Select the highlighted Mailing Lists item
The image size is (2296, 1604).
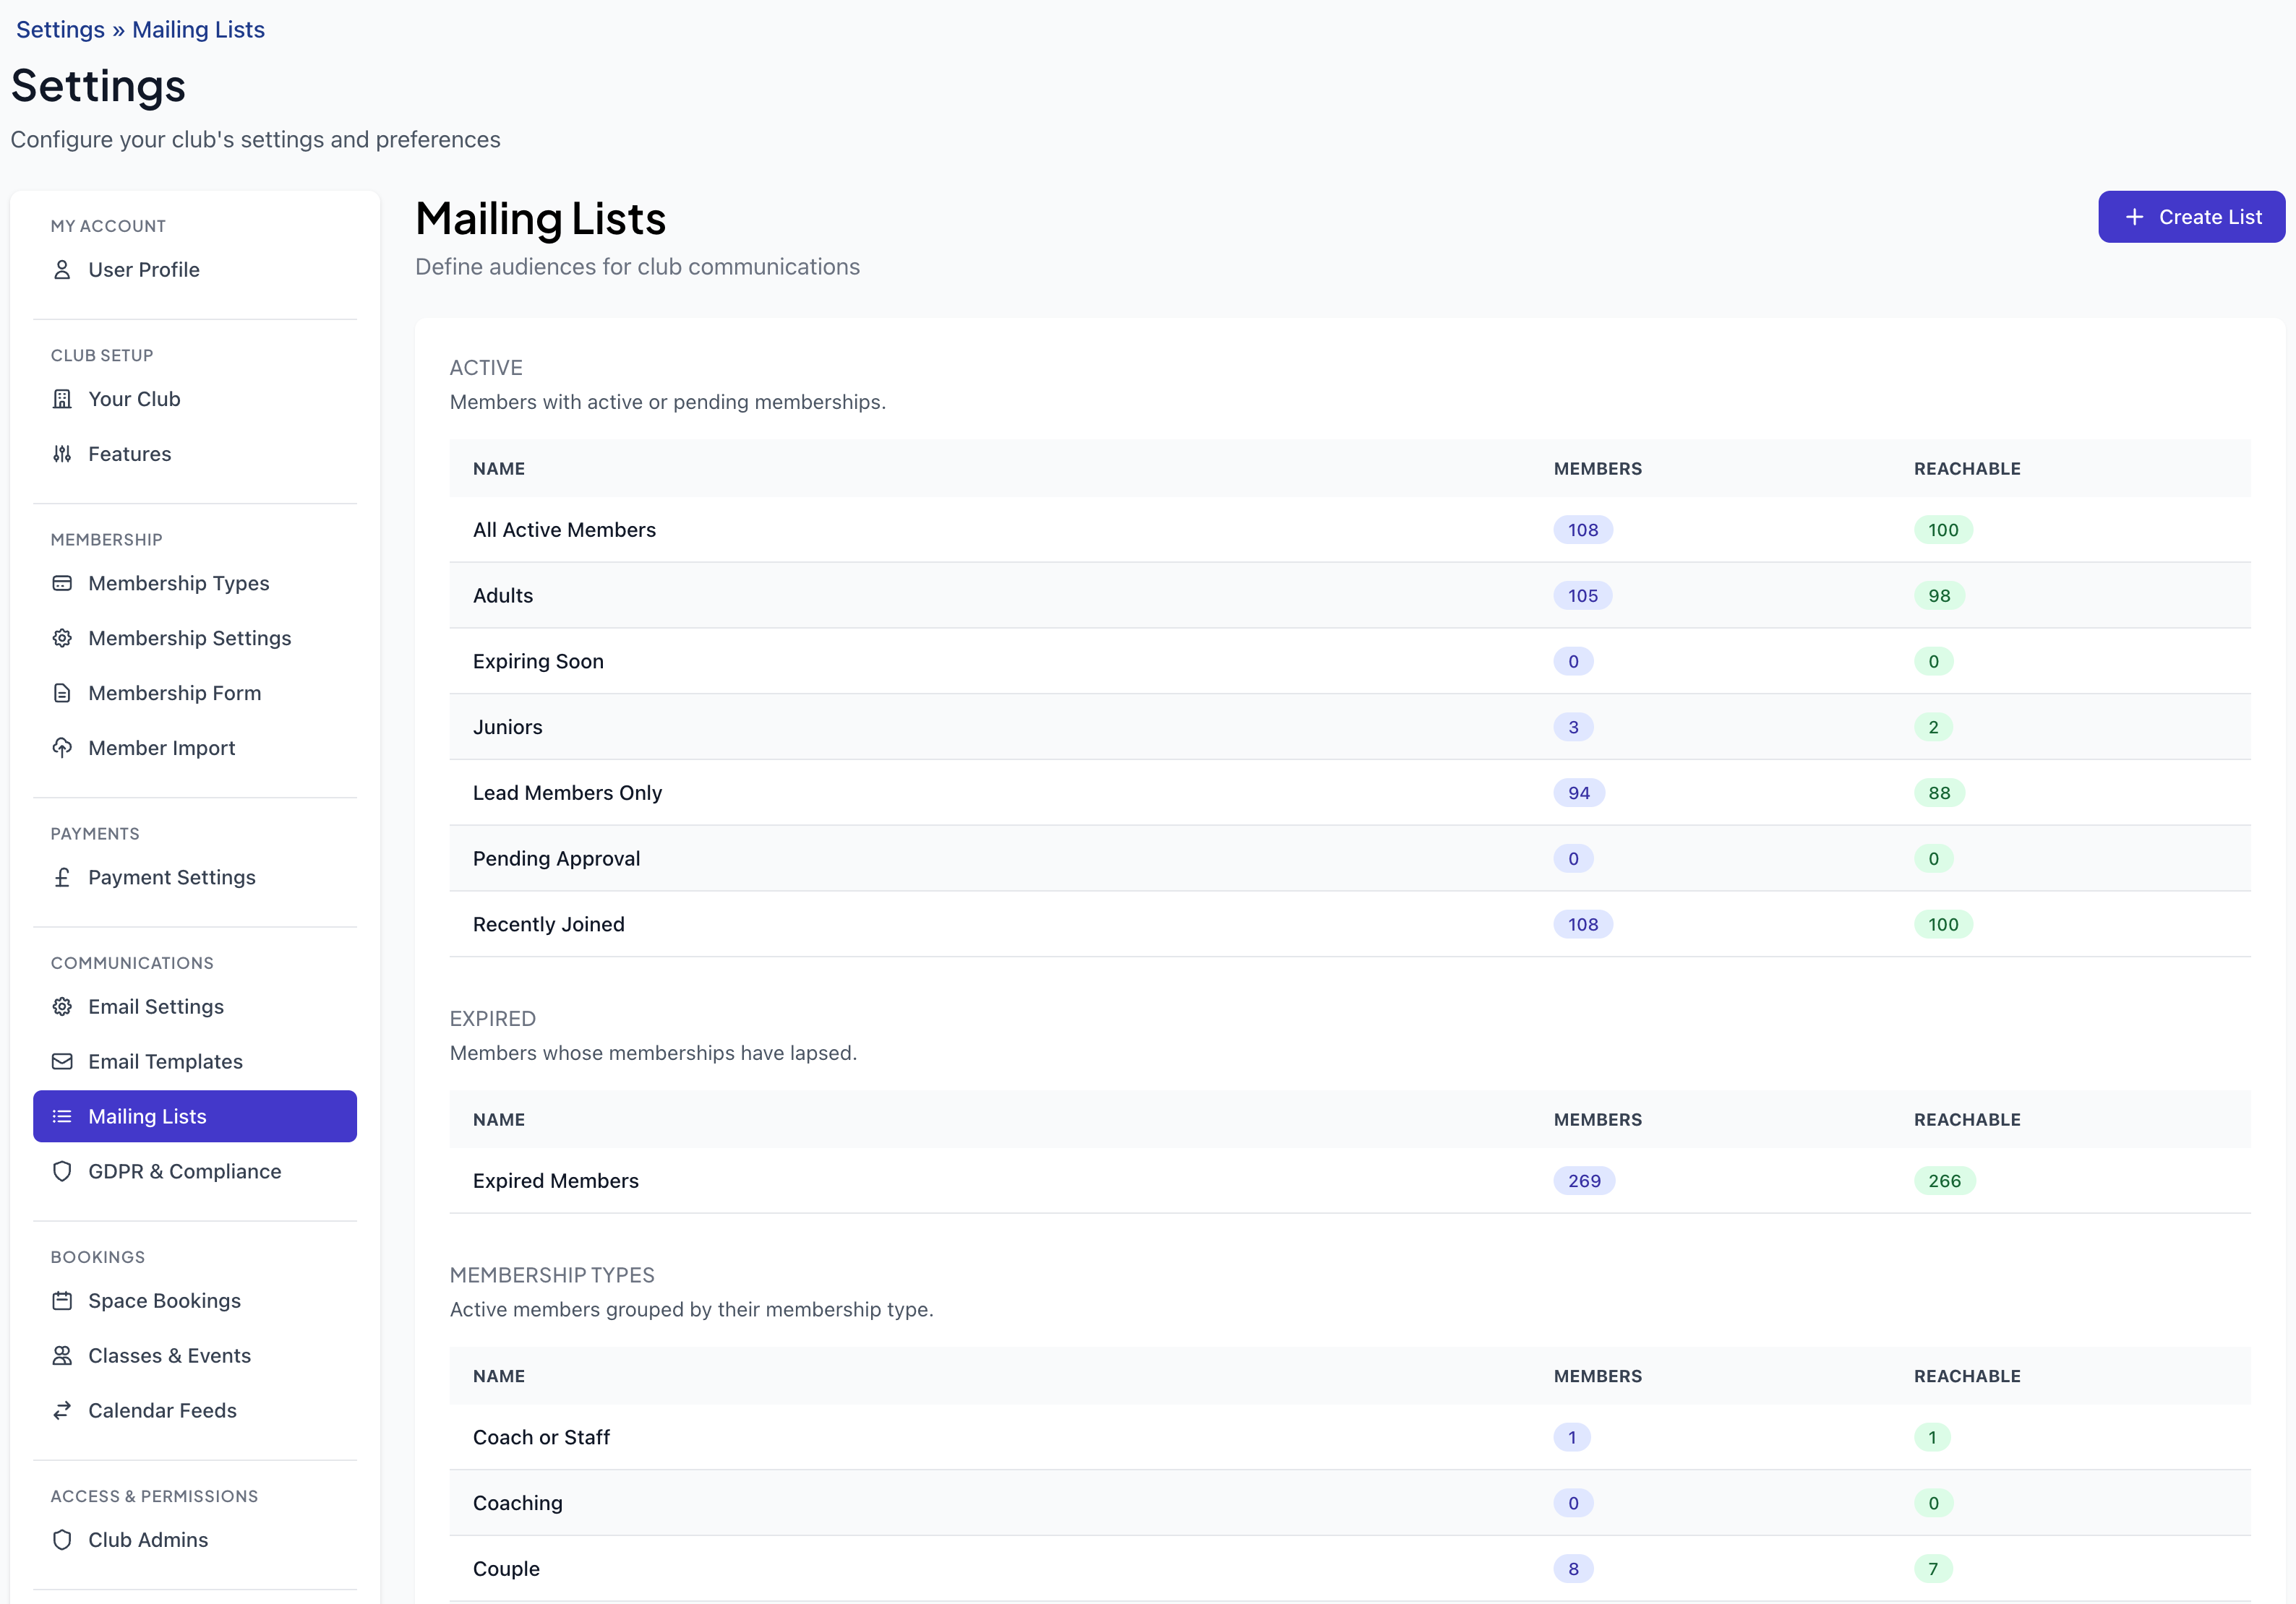195,1116
